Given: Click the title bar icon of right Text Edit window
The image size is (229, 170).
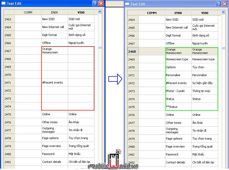Looking at the screenshot, I should point(127,4).
